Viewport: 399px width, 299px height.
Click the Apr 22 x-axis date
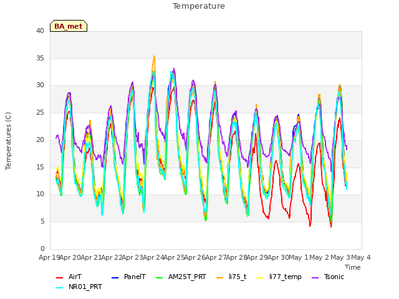(112, 257)
